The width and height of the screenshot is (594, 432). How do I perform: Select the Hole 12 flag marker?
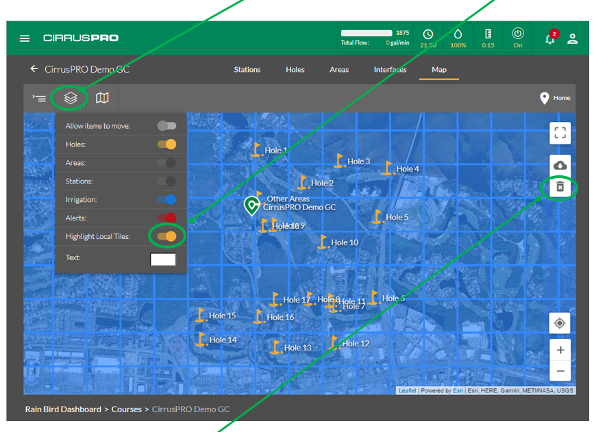tap(334, 342)
